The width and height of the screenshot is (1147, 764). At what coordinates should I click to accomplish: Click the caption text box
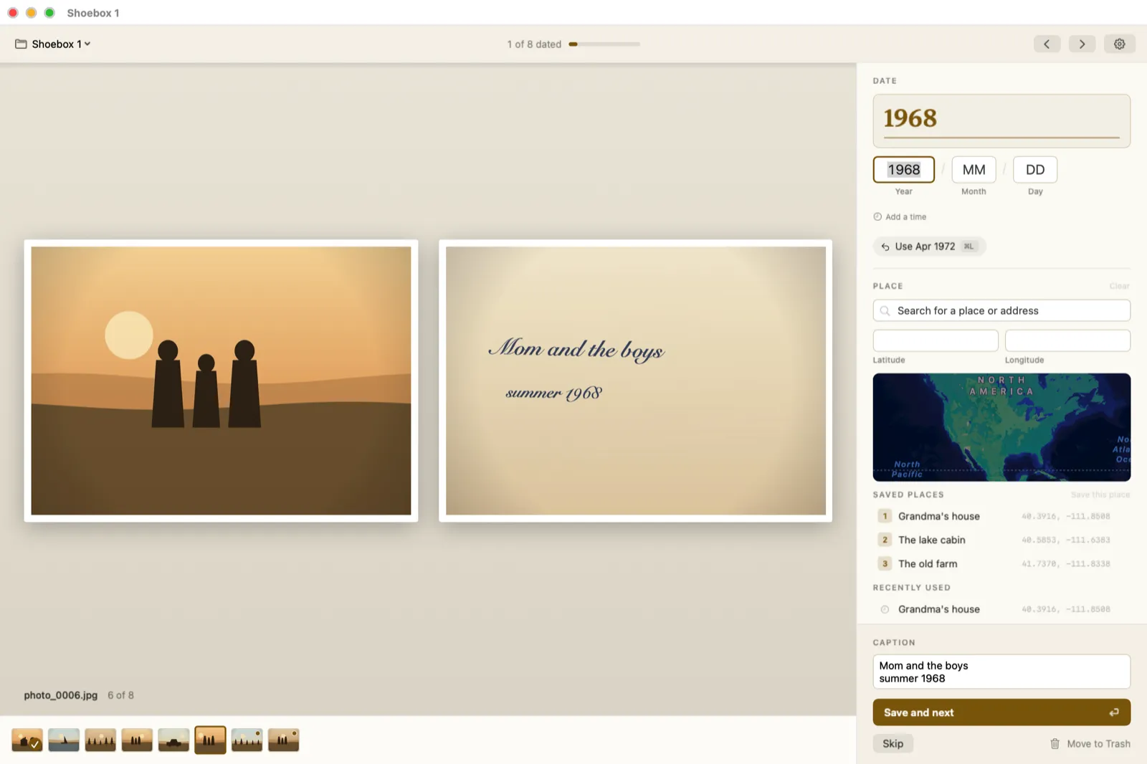[1001, 672]
